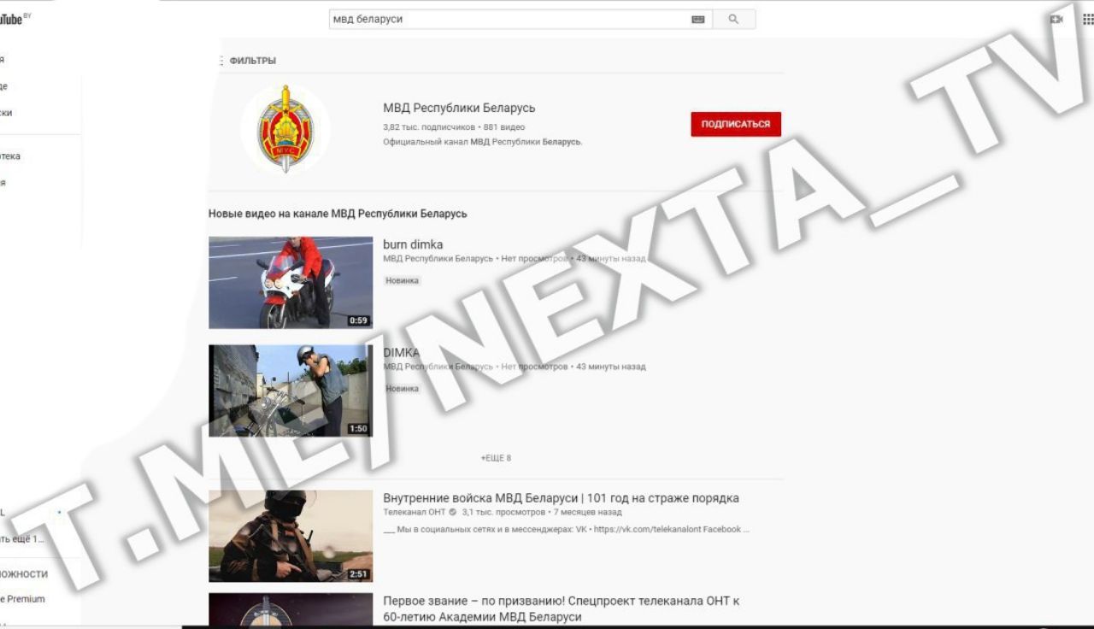Screen dimensions: 1094x629
Task: Click the social networks description under ОНТ video
Action: click(x=566, y=529)
